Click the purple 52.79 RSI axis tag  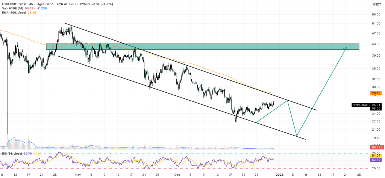[376, 160]
